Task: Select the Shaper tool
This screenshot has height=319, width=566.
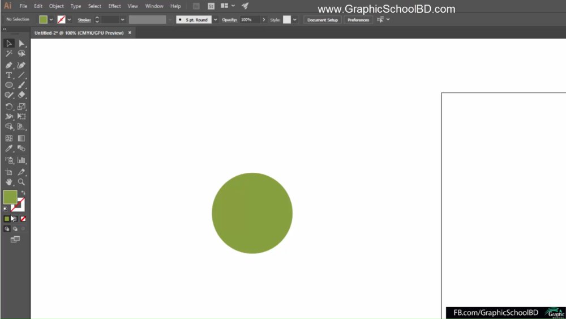Action: [9, 95]
